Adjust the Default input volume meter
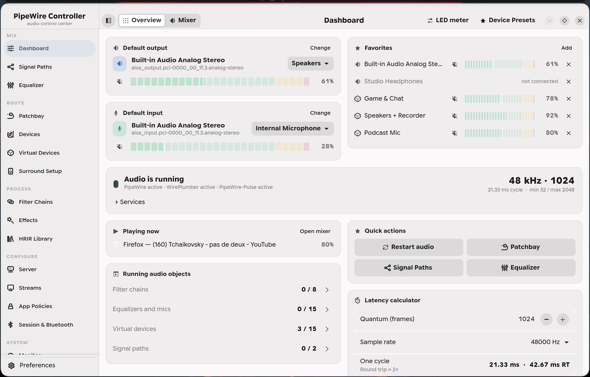This screenshot has height=377, width=590. point(220,147)
